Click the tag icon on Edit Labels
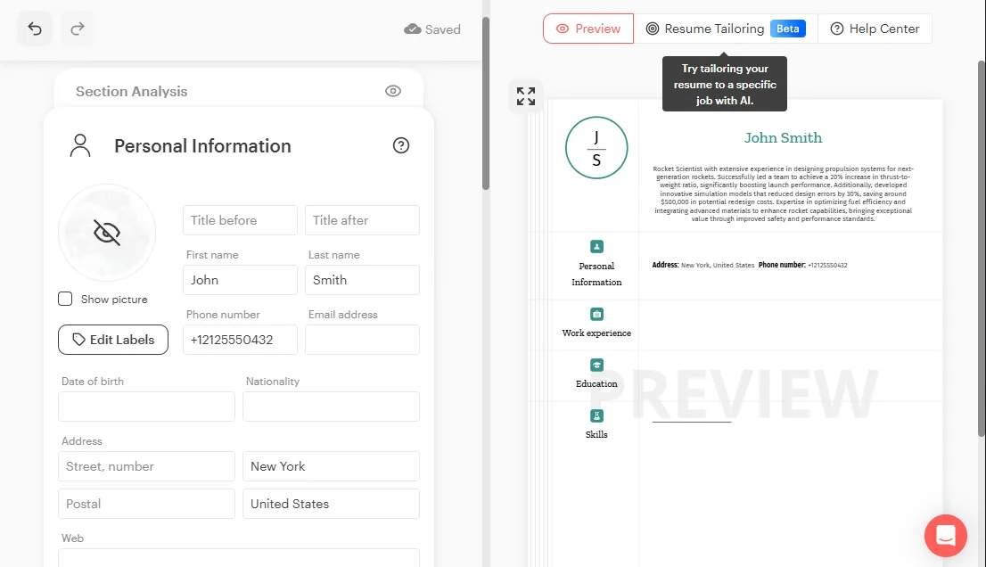The image size is (986, 567). (78, 340)
